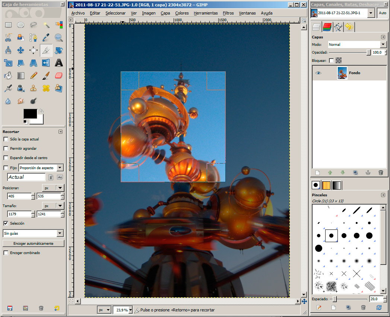Toggle the 'Fijo' checkbox
The width and height of the screenshot is (390, 317).
click(6, 168)
